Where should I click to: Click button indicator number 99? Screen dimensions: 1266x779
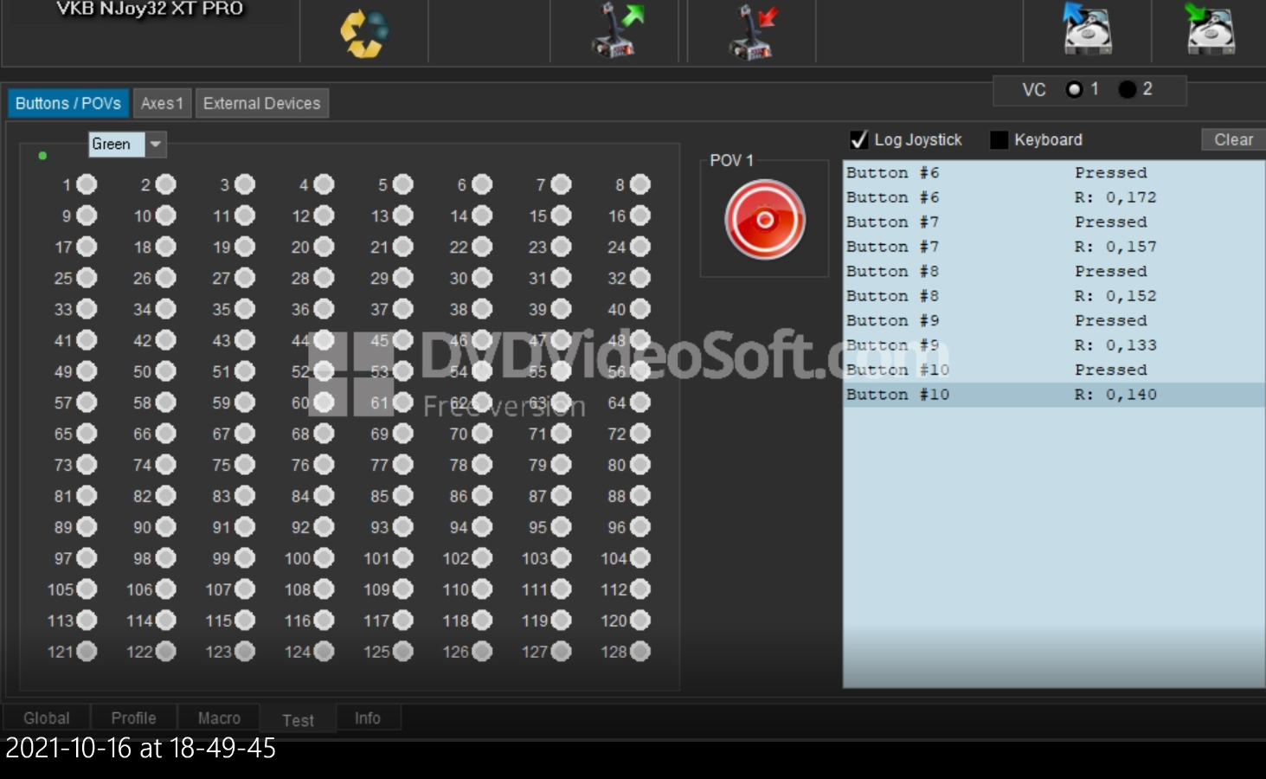point(245,558)
